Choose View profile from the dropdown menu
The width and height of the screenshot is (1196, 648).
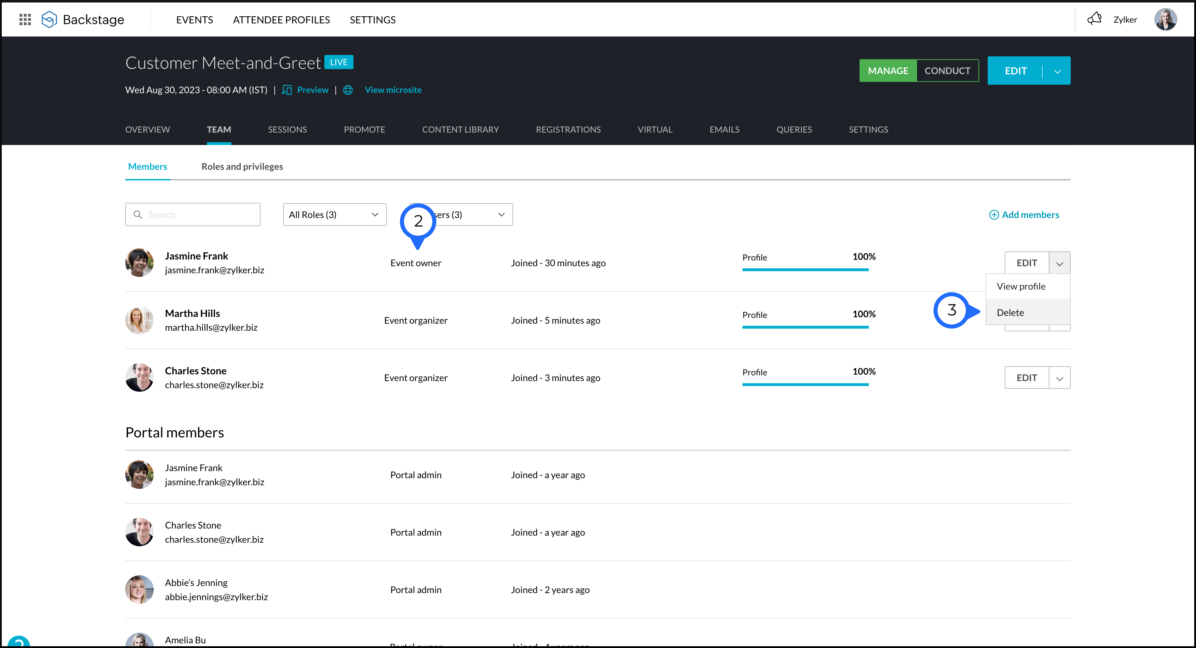click(x=1028, y=286)
